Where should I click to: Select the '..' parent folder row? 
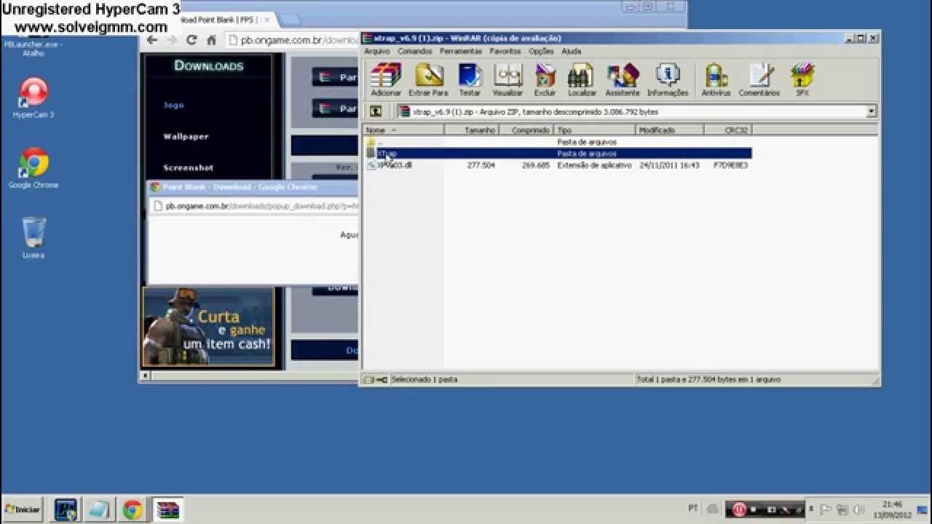coord(558,142)
